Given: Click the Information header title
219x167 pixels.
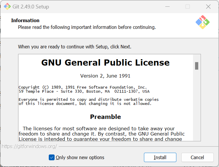Looking at the screenshot, I should 25,20.
